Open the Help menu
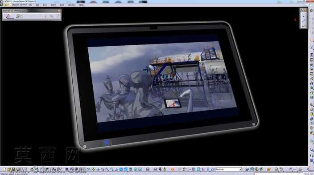 (x=81, y=5)
